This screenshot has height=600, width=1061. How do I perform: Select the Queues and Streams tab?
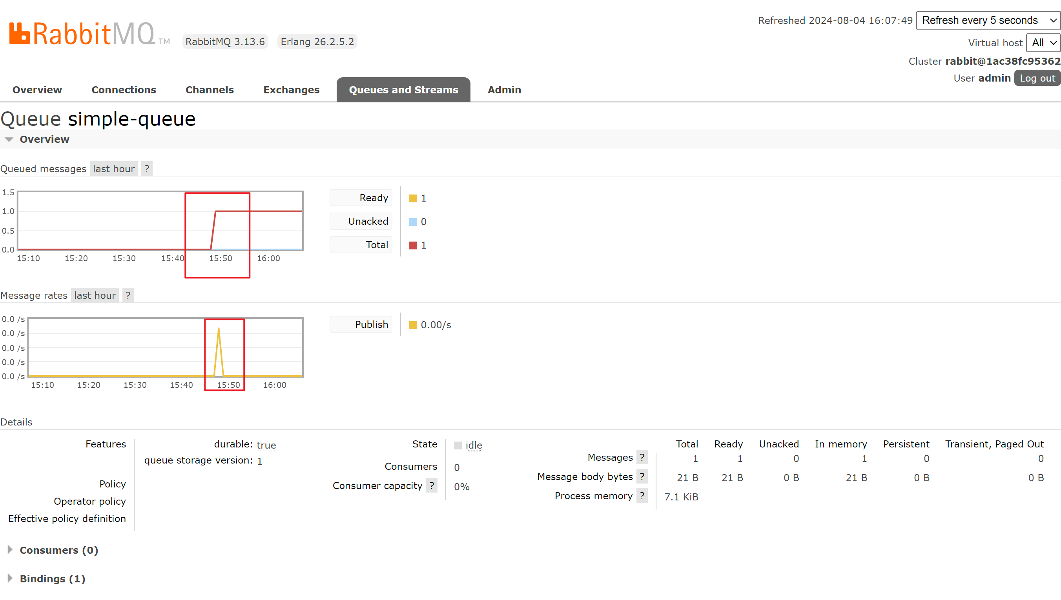click(x=403, y=90)
